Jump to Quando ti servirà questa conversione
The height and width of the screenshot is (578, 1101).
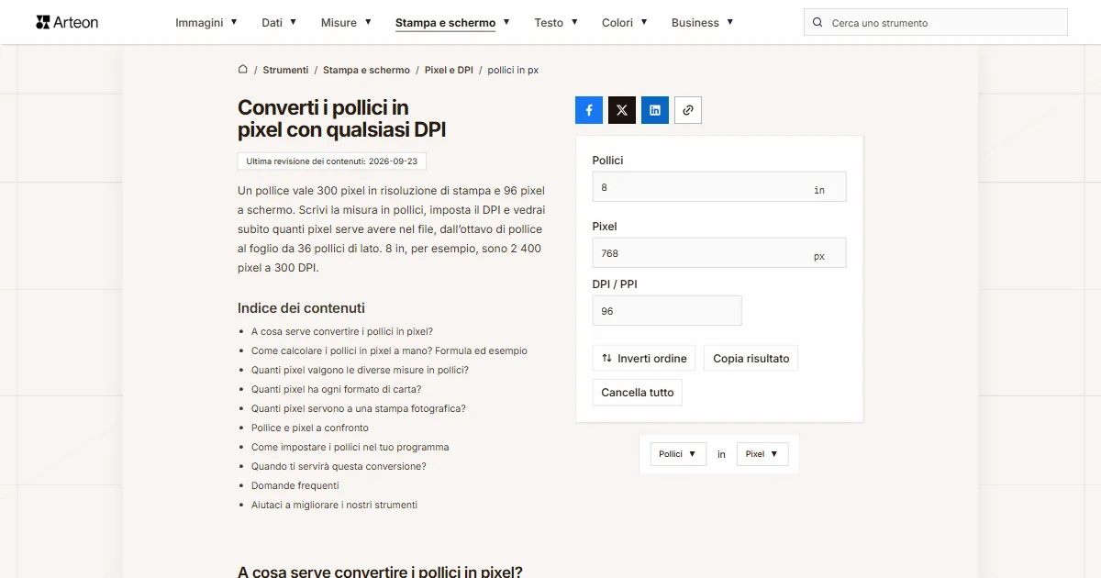(339, 466)
